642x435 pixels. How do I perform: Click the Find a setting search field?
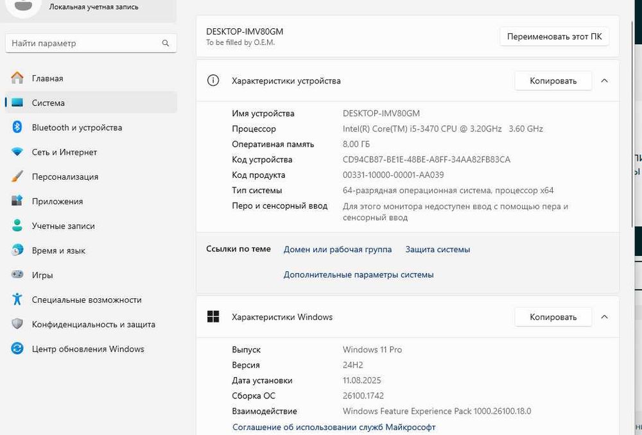click(x=83, y=43)
